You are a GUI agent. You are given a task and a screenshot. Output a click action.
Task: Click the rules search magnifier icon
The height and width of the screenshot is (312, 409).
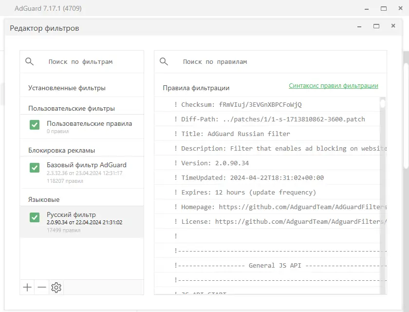click(x=164, y=61)
